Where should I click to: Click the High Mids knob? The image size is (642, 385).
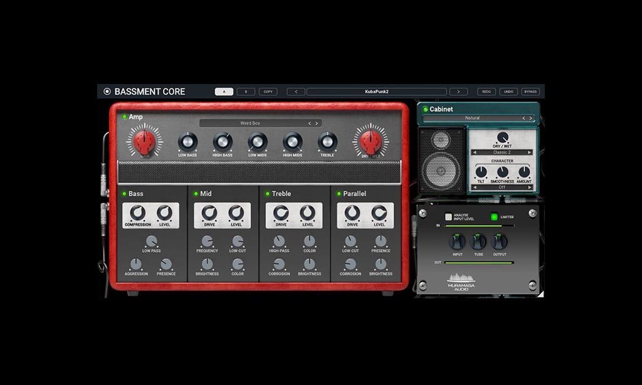click(292, 142)
